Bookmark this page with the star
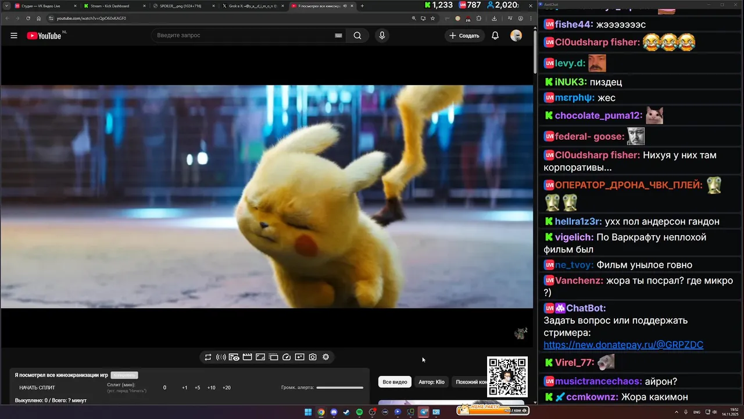744x419 pixels. tap(433, 18)
